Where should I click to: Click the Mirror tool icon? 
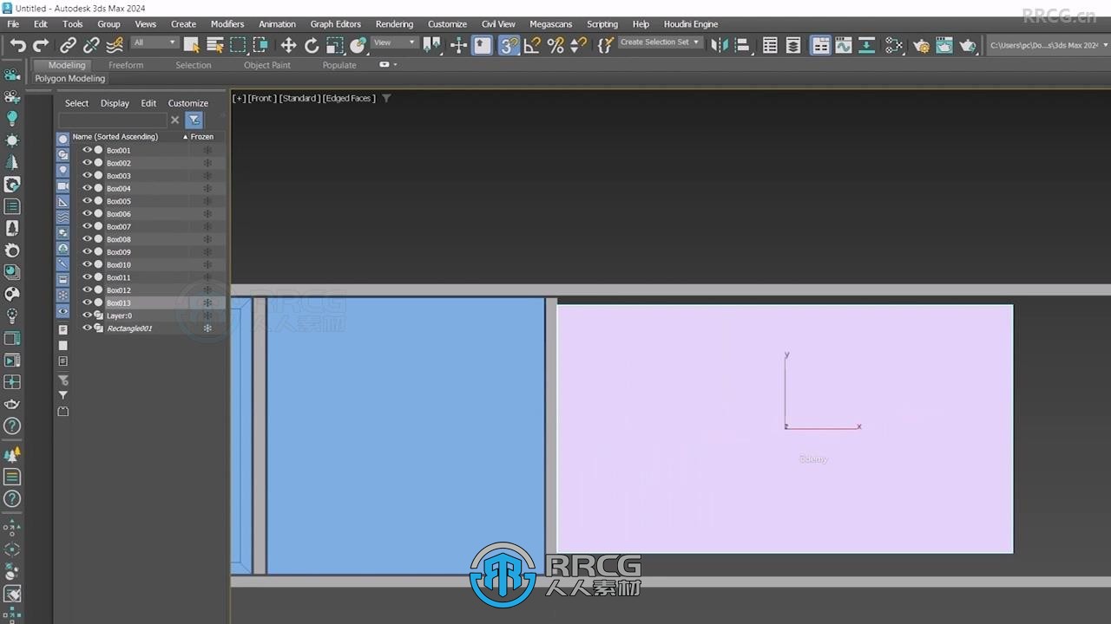719,45
